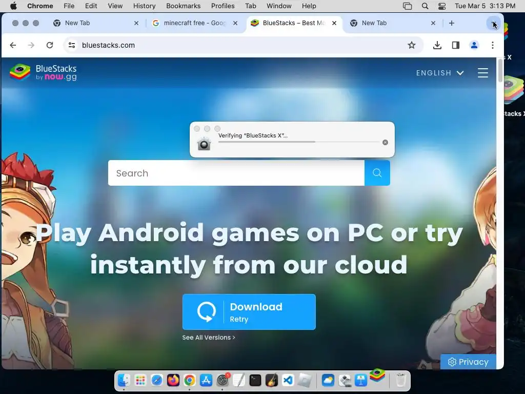Open macOS Control Center in menu bar
The width and height of the screenshot is (525, 394).
click(442, 6)
